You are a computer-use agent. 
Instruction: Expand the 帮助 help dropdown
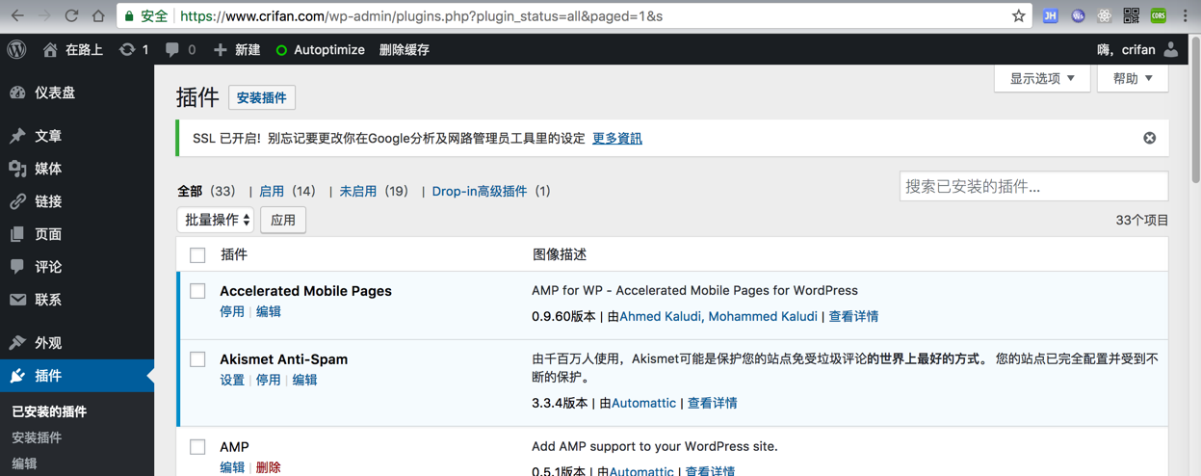click(x=1132, y=78)
